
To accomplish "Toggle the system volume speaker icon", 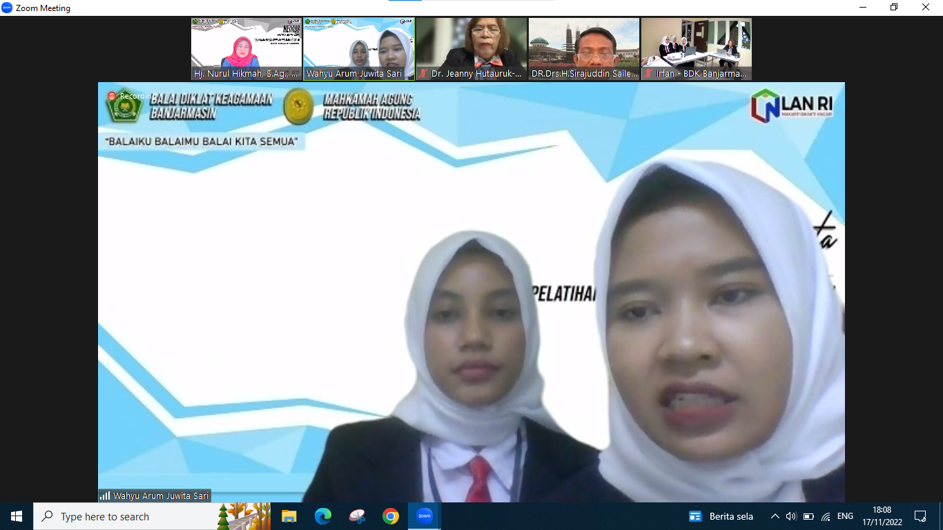I will pyautogui.click(x=791, y=516).
